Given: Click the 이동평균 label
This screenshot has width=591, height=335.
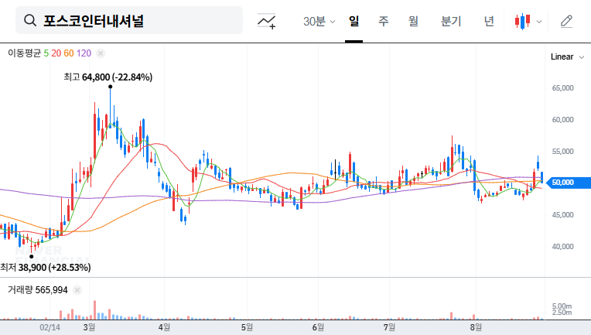Looking at the screenshot, I should 24,53.
